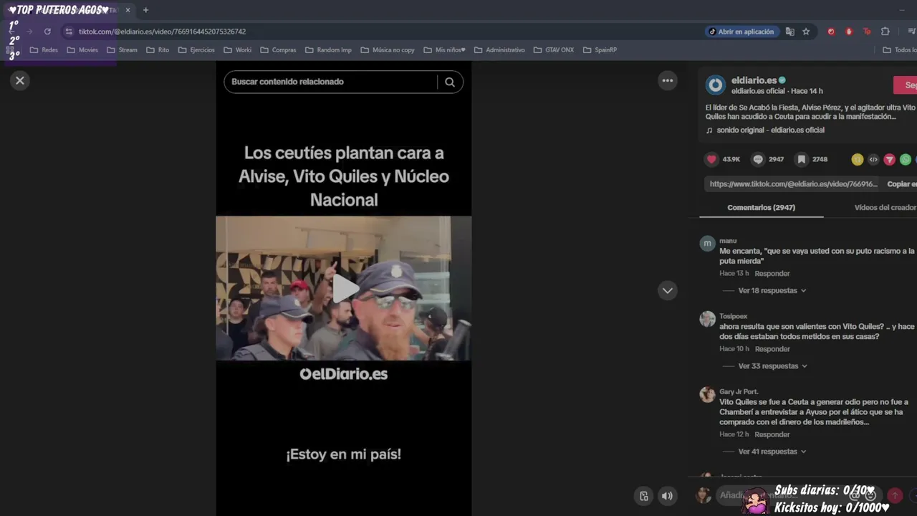
Task: Follow eldiario.es with the red button
Action: [906, 85]
